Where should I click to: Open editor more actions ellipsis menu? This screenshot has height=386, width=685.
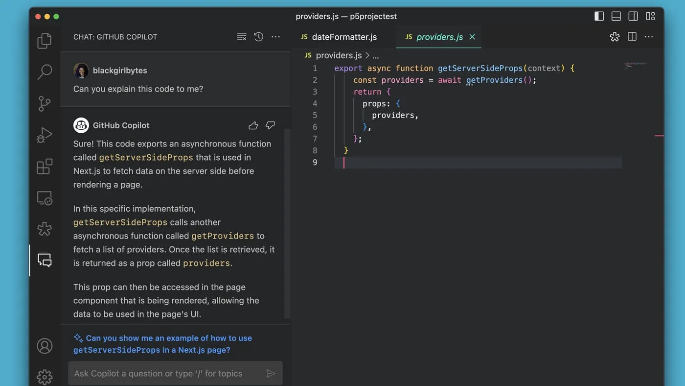[649, 37]
